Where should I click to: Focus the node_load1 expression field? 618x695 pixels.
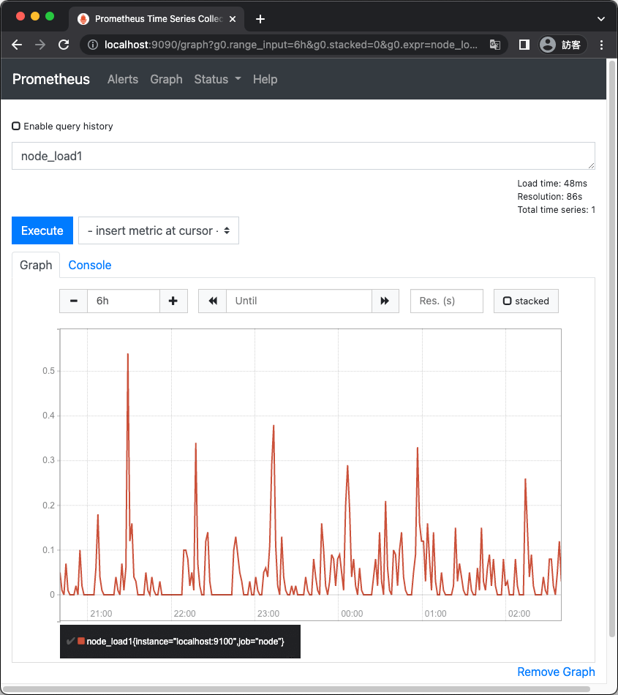pyautogui.click(x=303, y=156)
